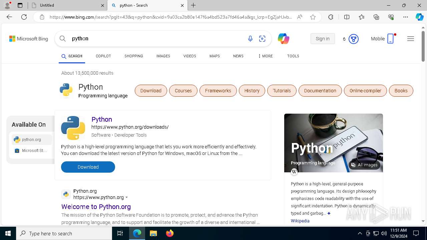Open Settings and more ellipsis
Viewport: 427px width, 240px height.
(x=406, y=17)
